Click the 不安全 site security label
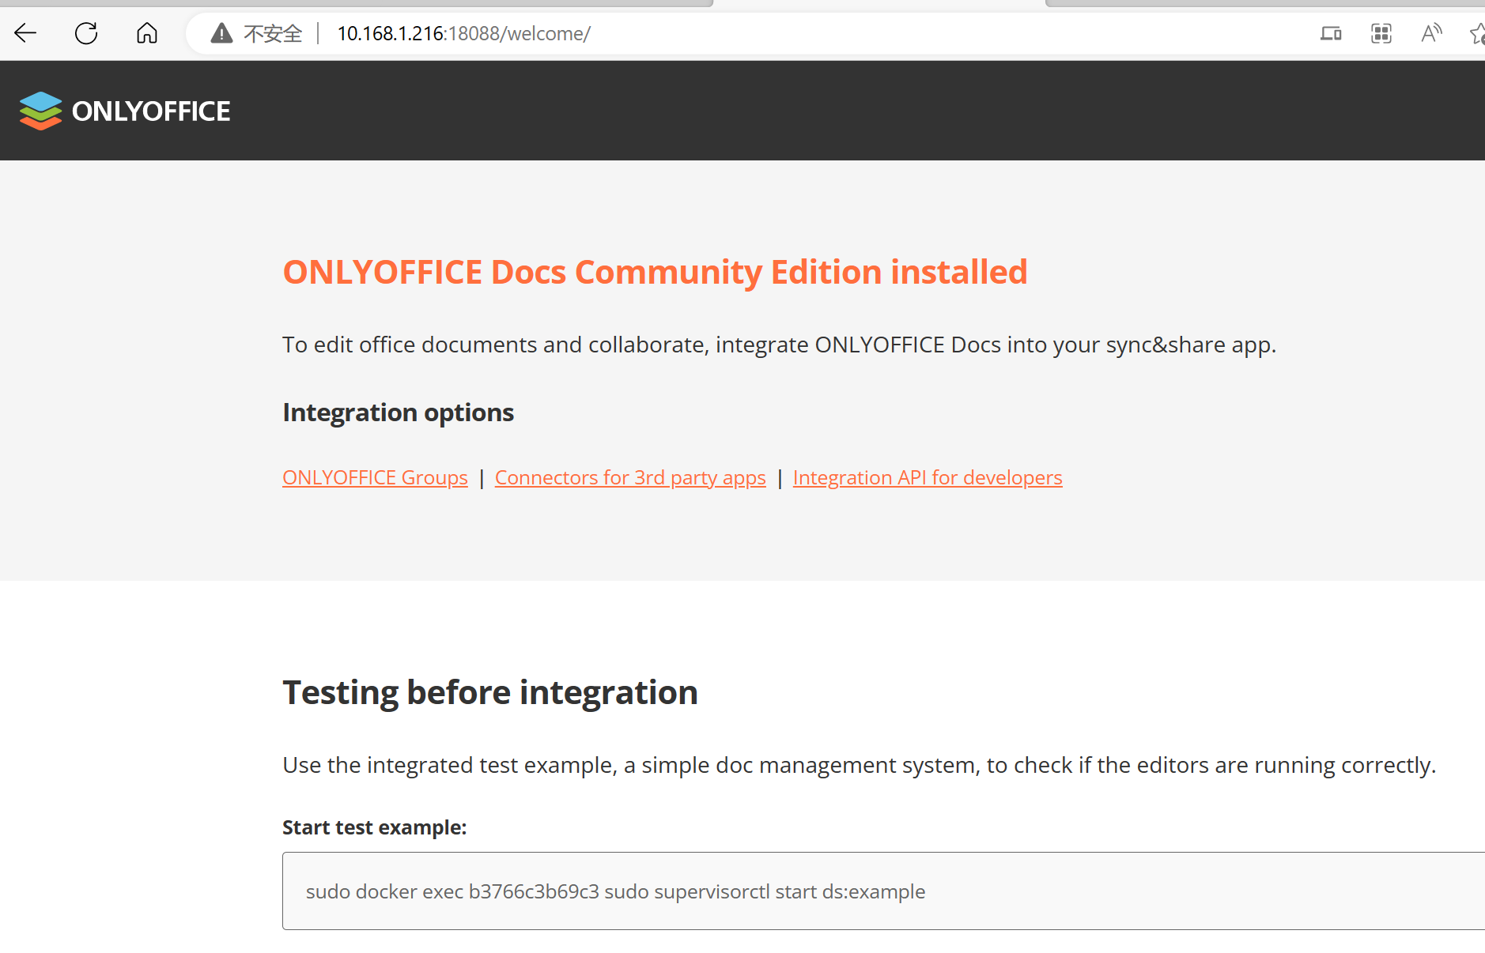 coord(273,34)
